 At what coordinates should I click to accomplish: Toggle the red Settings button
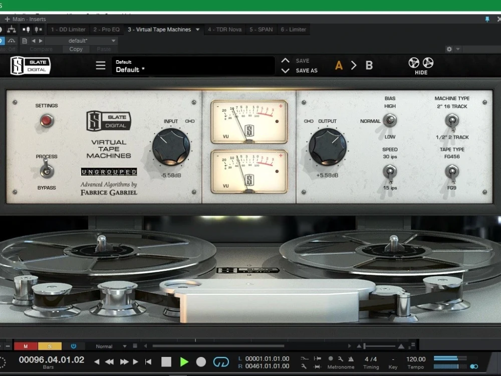click(x=47, y=120)
